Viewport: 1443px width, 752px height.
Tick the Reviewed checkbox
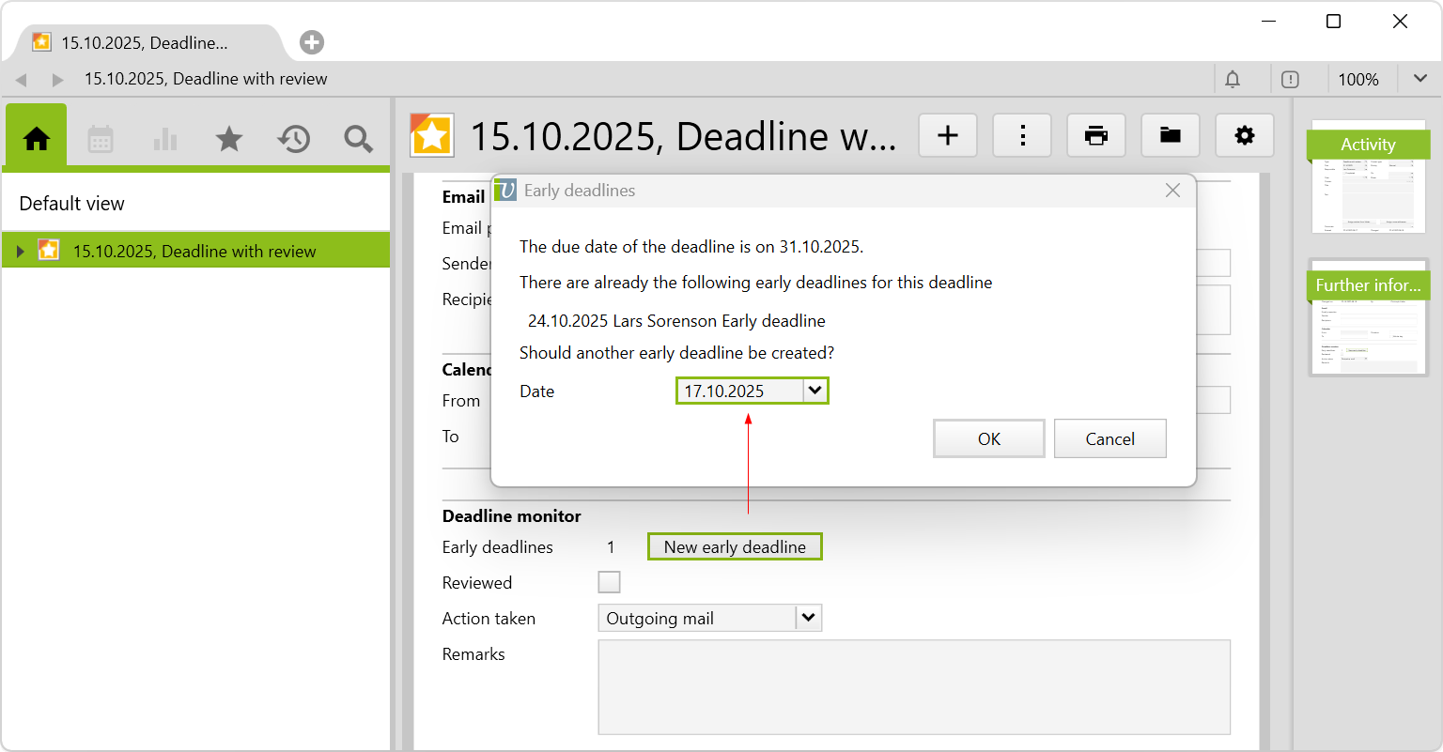[x=610, y=582]
